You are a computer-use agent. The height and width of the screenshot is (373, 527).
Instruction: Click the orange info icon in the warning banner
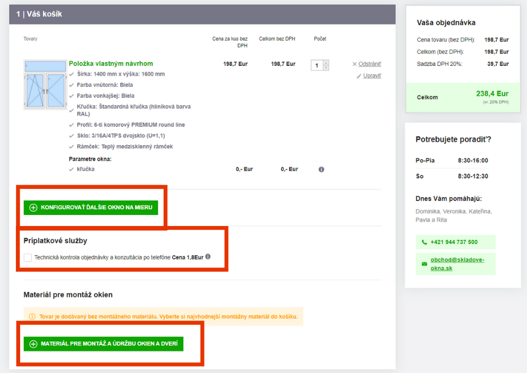pos(32,317)
